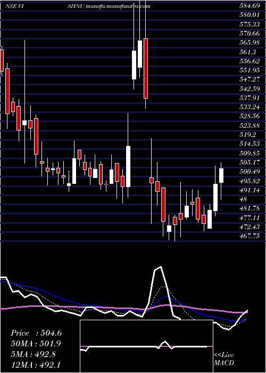The image size is (266, 373).
Task: Click the 542.59 price level label
Action: (x=250, y=89)
